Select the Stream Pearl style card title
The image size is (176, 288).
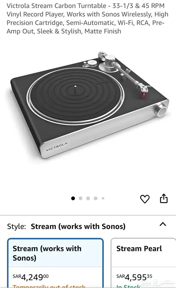click(139, 249)
